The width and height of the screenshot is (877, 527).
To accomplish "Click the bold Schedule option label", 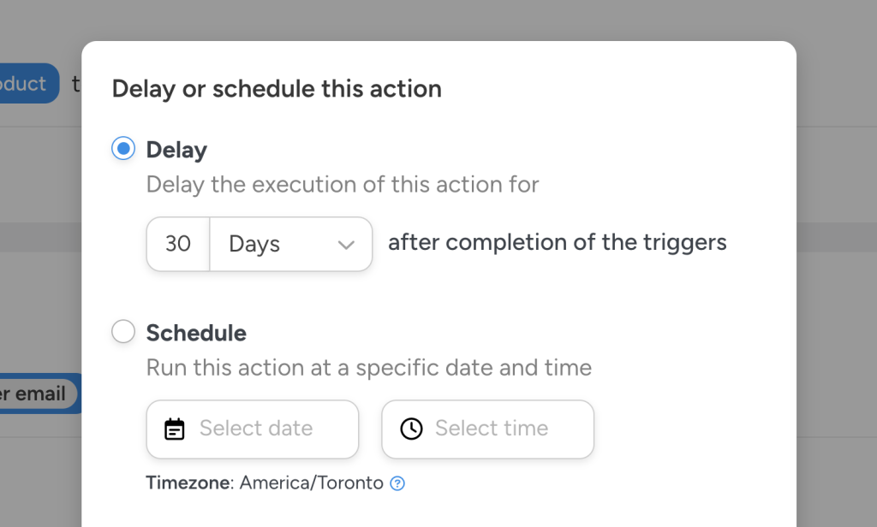I will (x=196, y=333).
